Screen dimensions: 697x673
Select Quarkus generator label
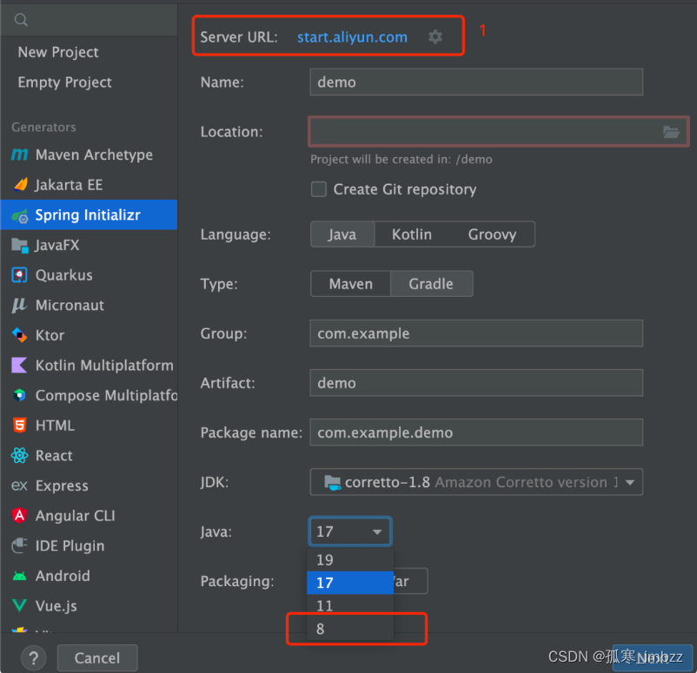64,275
